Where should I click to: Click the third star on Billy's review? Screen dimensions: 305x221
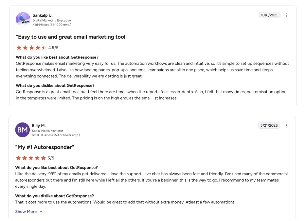31,158
